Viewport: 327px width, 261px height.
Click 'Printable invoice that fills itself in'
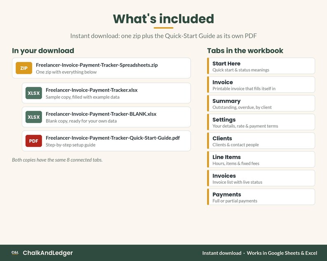(x=244, y=89)
